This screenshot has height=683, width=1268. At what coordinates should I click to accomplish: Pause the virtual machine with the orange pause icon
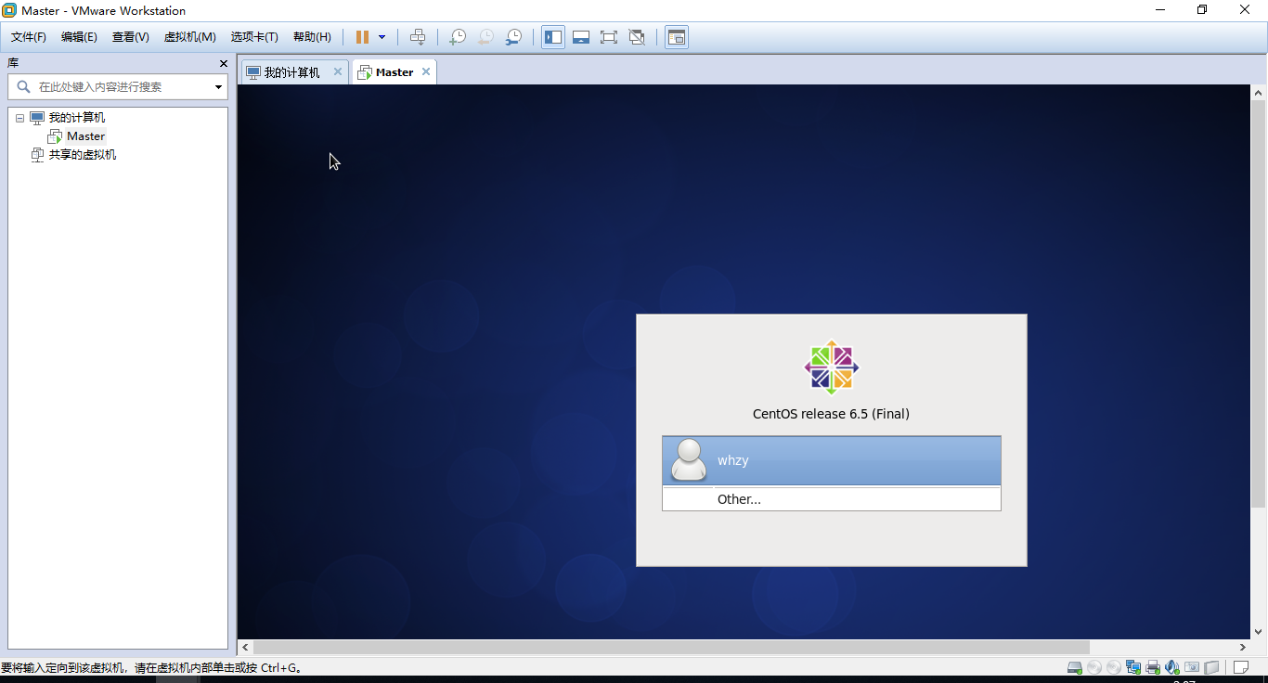[x=362, y=37]
